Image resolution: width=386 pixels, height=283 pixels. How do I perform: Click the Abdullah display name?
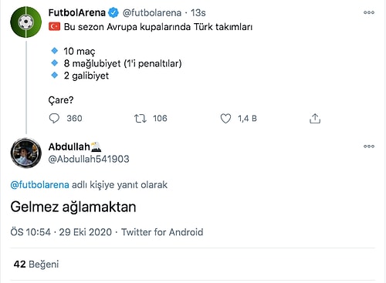[x=69, y=147]
